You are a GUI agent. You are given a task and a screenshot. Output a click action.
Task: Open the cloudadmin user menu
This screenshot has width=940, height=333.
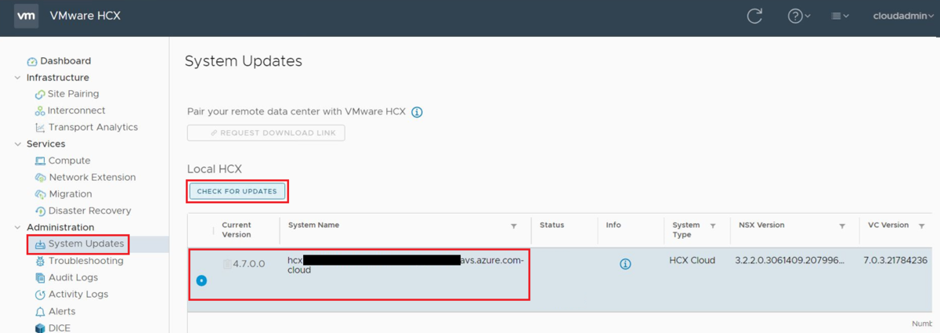point(902,16)
